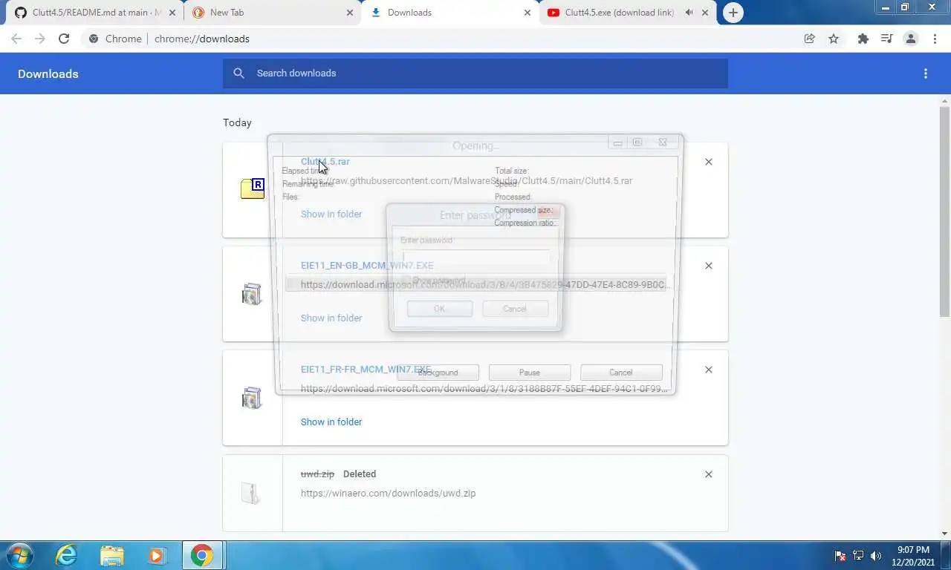Show EIE11_FR-FR_MCM_WIN7.EXE in folder
Image resolution: width=951 pixels, height=570 pixels.
(331, 422)
